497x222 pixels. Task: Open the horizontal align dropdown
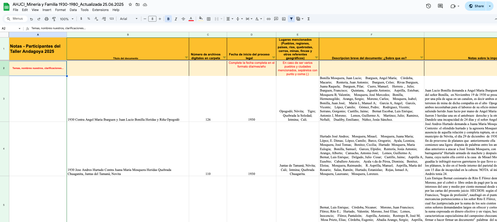click(x=230, y=19)
